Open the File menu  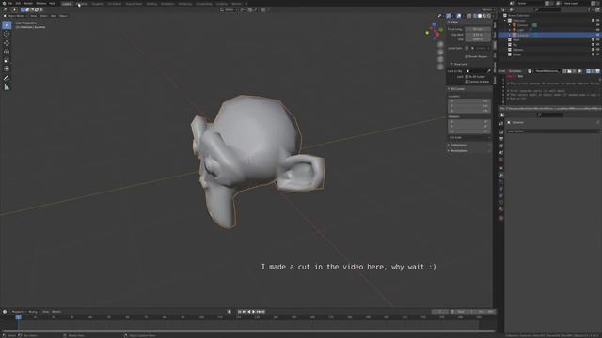[10, 3]
